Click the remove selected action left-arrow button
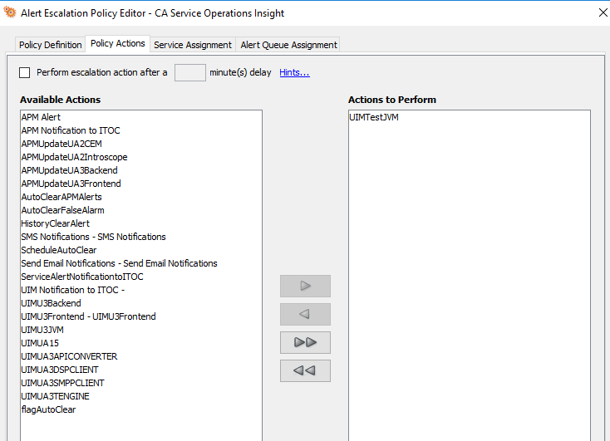610x441 pixels. click(305, 314)
